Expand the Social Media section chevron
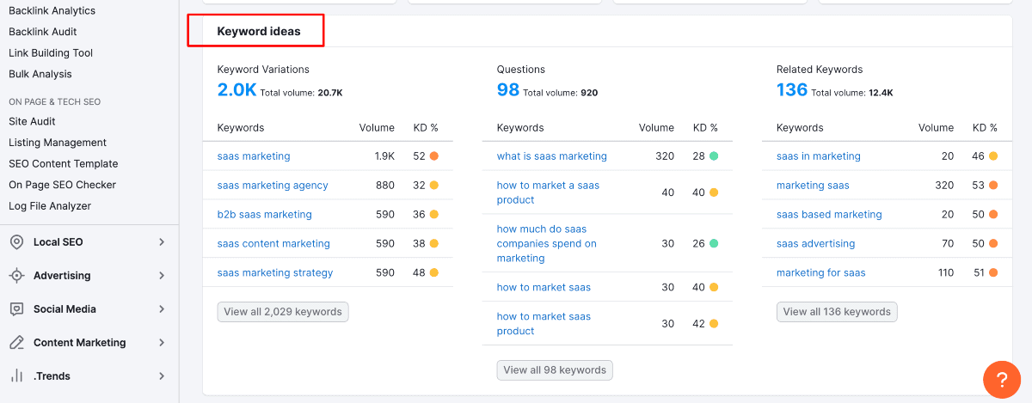Viewport: 1032px width, 403px height. click(x=161, y=309)
